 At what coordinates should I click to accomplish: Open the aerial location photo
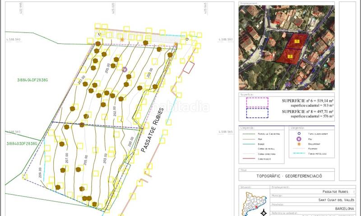coord(287,47)
